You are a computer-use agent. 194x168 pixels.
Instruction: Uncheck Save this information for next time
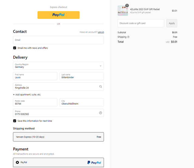click(15, 121)
